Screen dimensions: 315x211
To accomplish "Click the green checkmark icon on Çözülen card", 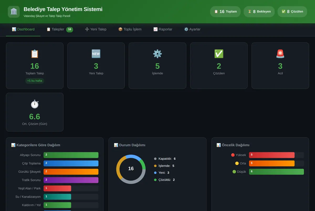I will pyautogui.click(x=219, y=54).
